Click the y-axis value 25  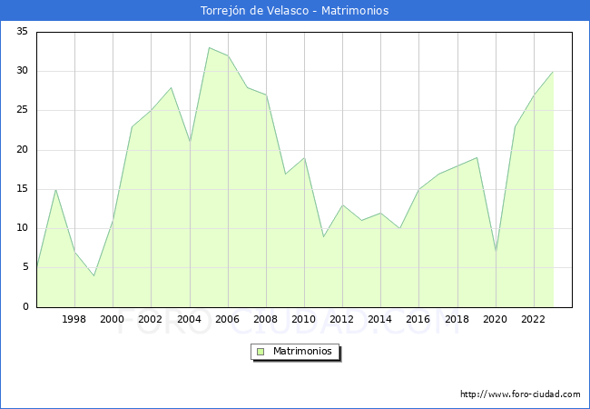coord(22,110)
